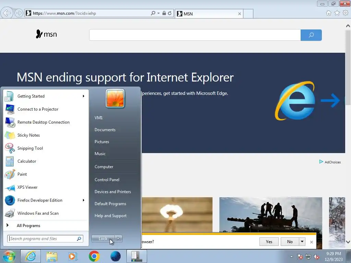The height and width of the screenshot is (263, 351).
Task: Open the blue globe taskbar app
Action: (116, 256)
